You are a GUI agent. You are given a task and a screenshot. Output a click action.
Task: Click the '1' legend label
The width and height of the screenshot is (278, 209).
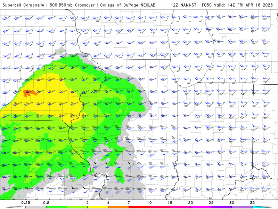[x=67, y=203]
